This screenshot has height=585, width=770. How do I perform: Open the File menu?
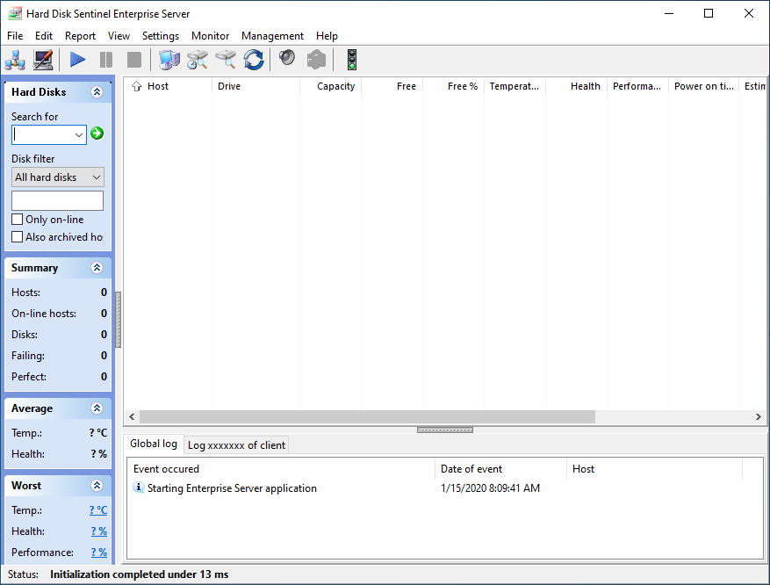tap(15, 36)
